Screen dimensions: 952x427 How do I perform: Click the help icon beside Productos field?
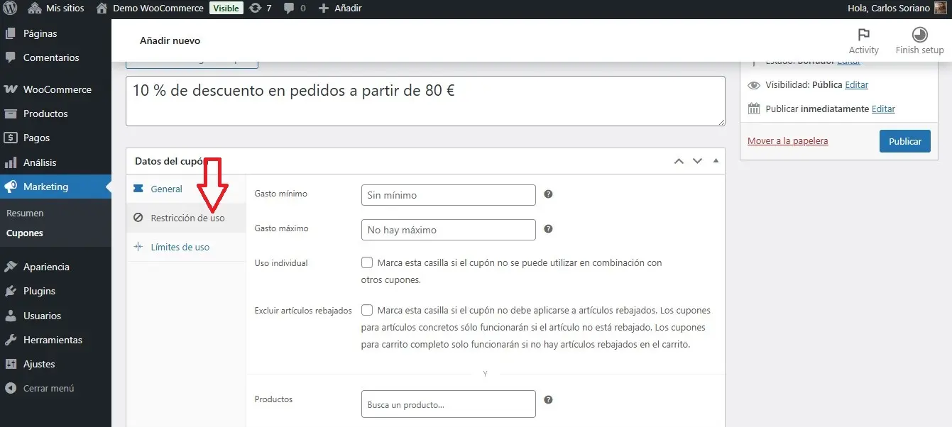[548, 400]
